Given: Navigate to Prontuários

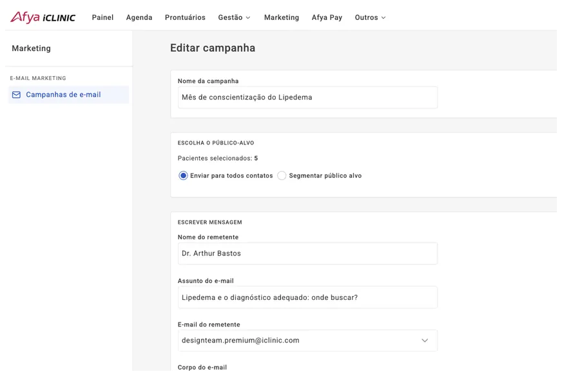Looking at the screenshot, I should pyautogui.click(x=185, y=17).
